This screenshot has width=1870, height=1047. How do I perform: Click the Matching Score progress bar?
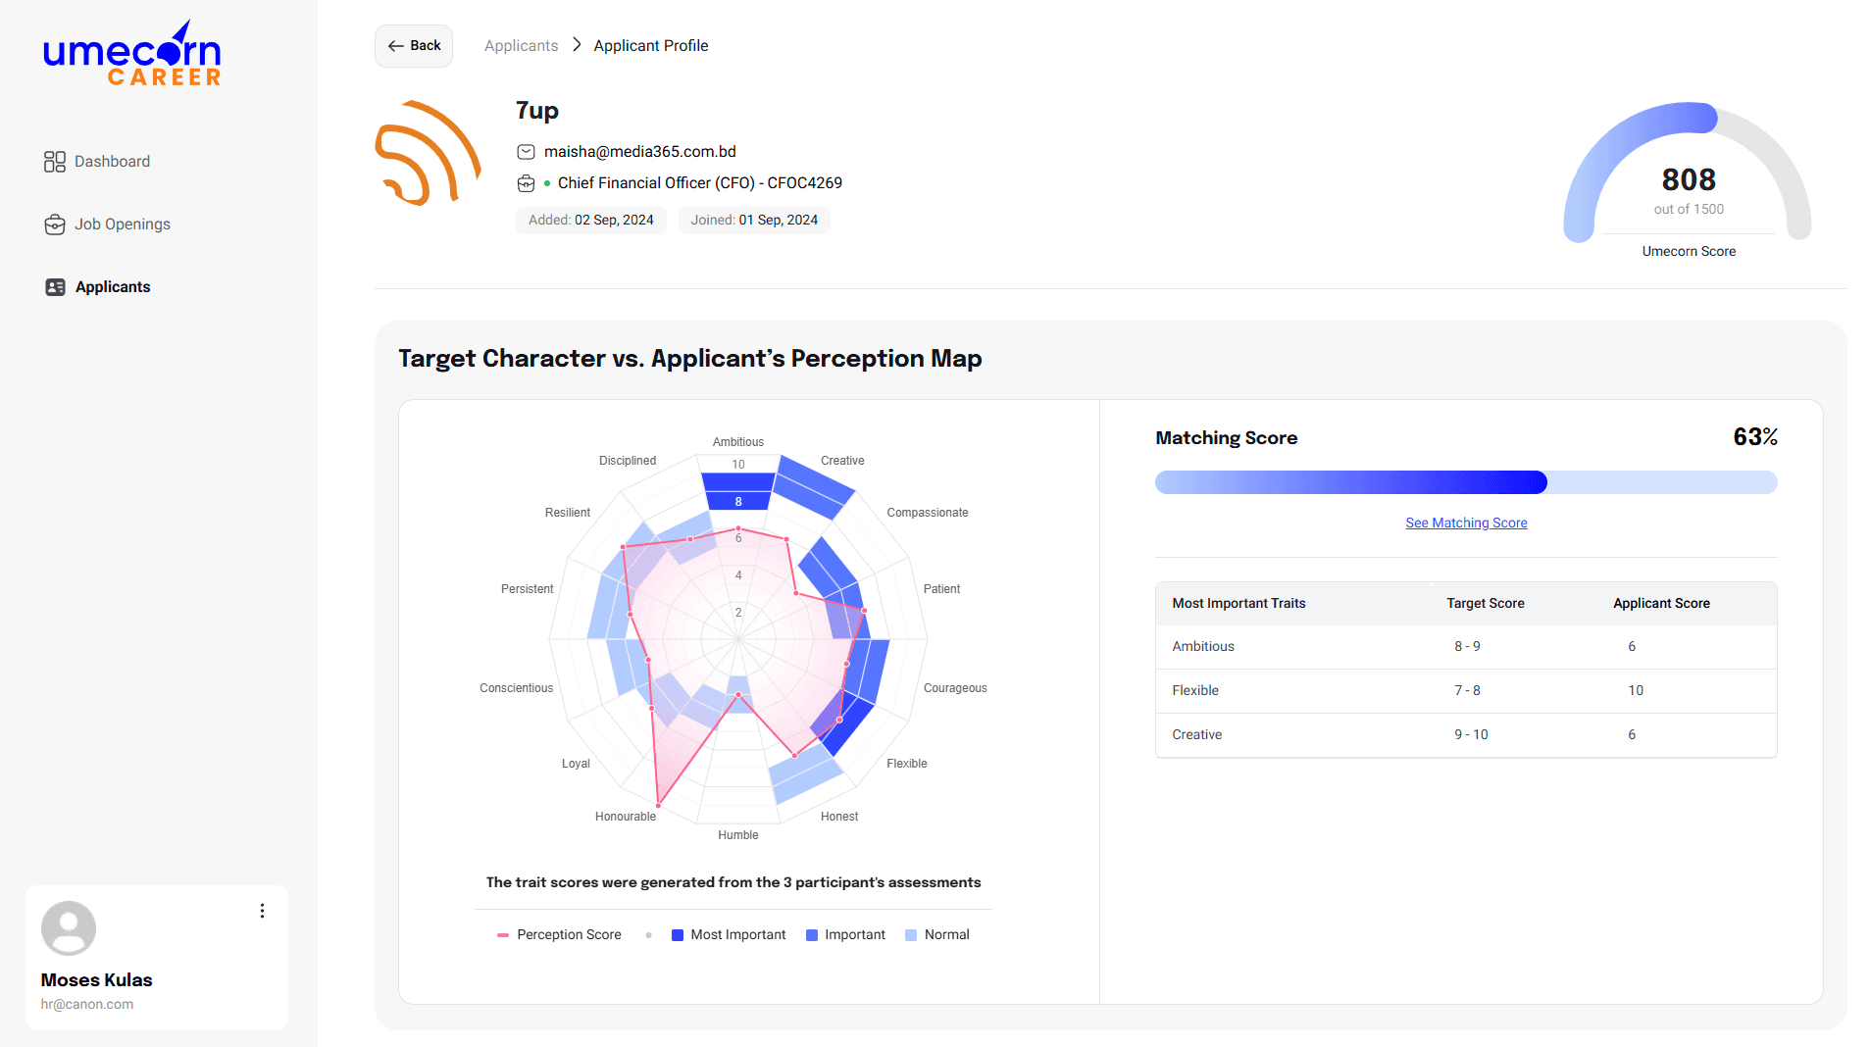[1465, 482]
